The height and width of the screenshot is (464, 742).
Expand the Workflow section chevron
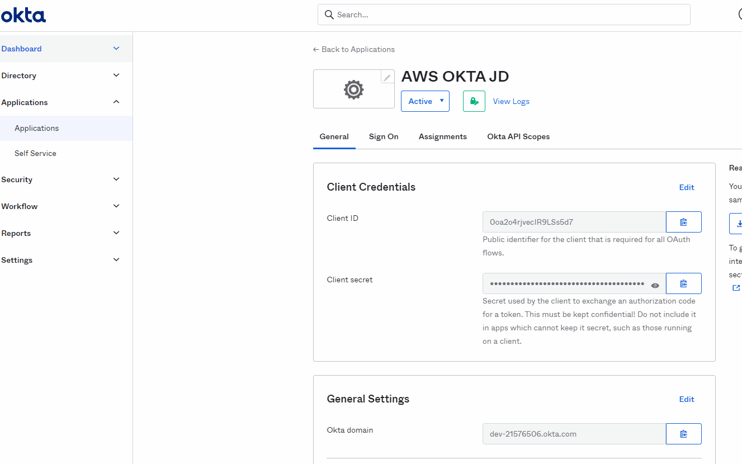click(x=116, y=206)
